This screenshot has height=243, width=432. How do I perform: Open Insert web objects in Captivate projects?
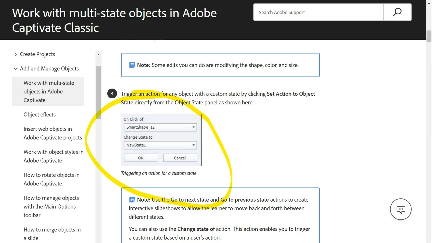point(53,133)
